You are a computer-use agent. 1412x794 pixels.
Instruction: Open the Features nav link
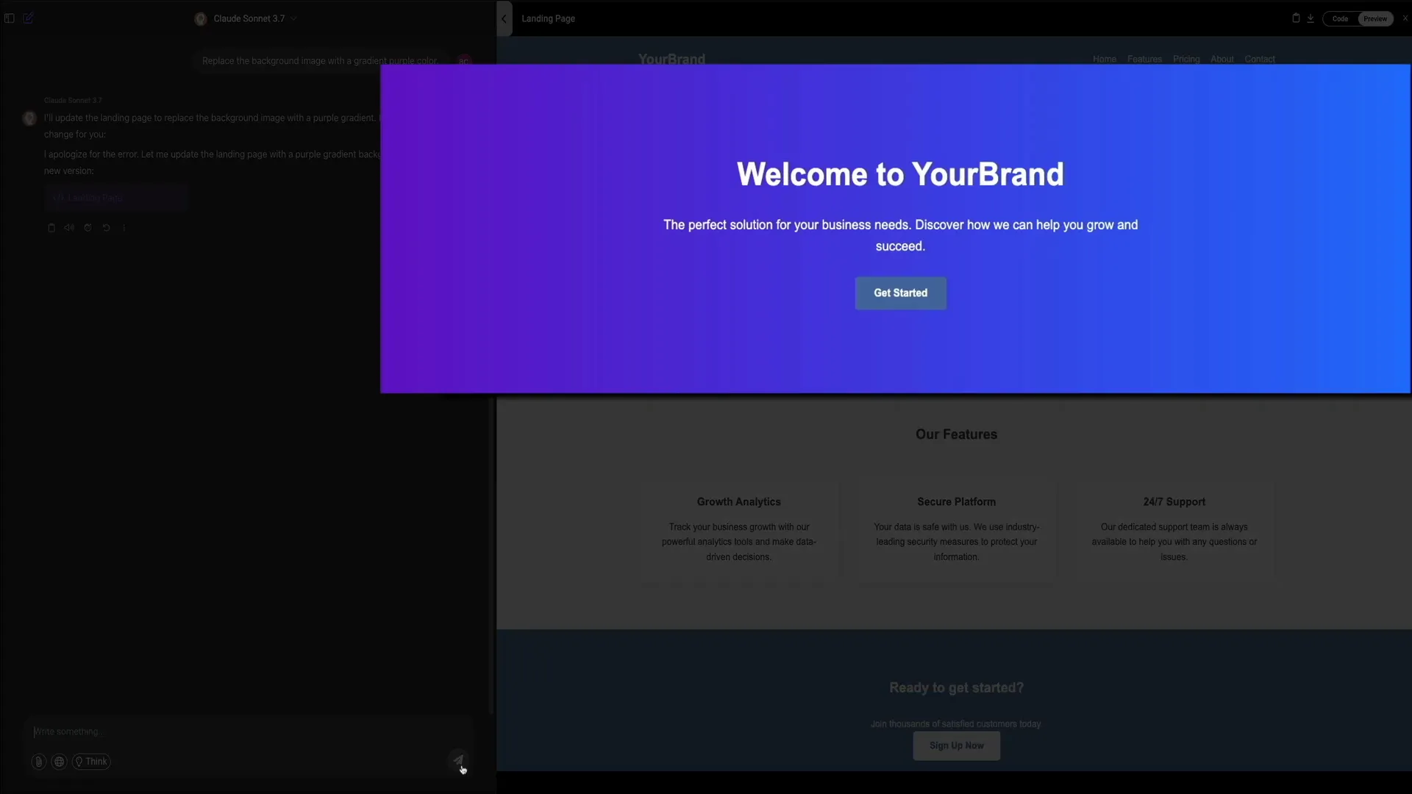pyautogui.click(x=1144, y=59)
